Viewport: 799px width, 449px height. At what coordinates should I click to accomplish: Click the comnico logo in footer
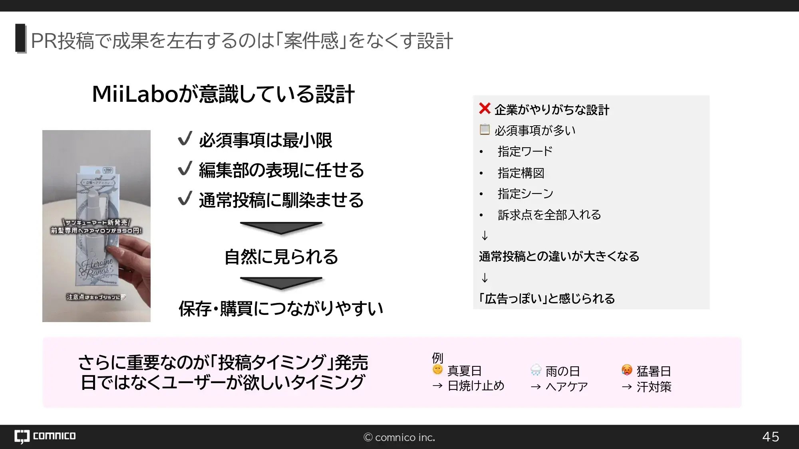click(45, 436)
